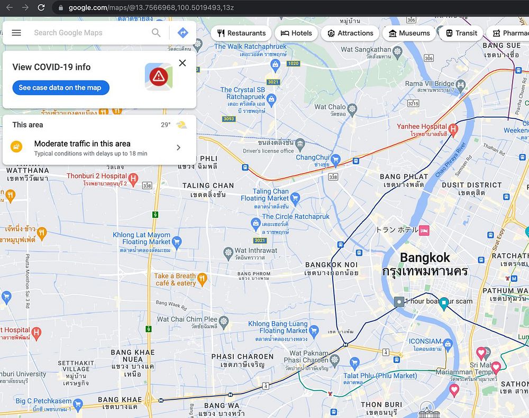This screenshot has width=529, height=418.
Task: Open The Walk Ratchaphruek shopping pin
Action: 275,65
